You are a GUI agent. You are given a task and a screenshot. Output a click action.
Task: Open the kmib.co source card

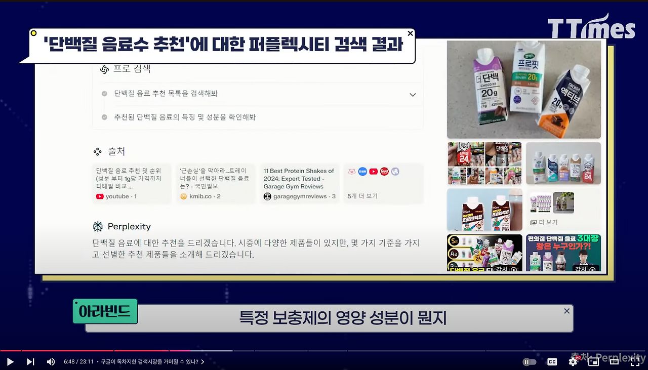(x=216, y=183)
